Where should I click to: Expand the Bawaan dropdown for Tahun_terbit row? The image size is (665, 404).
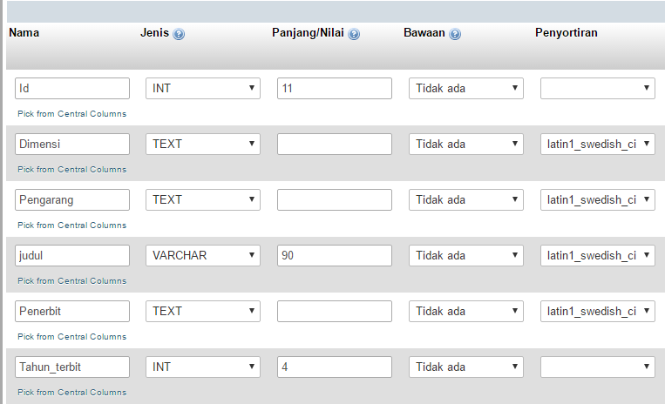pos(465,367)
